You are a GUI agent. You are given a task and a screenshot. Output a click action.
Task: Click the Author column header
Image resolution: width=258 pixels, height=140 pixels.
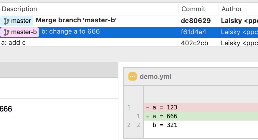pos(232,9)
